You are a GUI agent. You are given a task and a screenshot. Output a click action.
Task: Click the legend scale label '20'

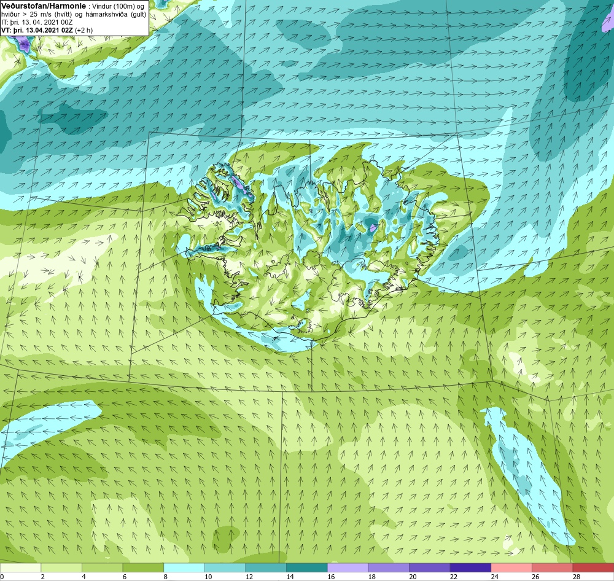(413, 577)
